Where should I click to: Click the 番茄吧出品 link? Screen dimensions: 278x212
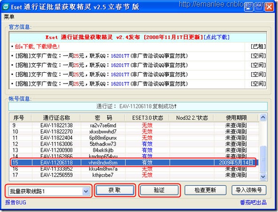coord(253,203)
